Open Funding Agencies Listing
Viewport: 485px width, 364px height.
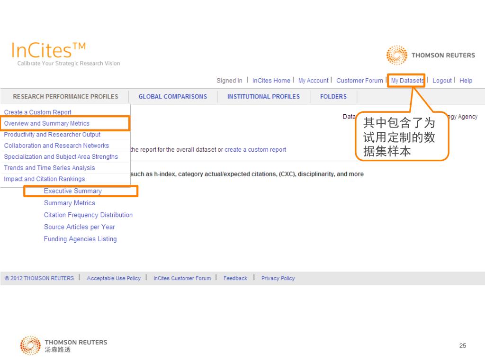(x=80, y=239)
